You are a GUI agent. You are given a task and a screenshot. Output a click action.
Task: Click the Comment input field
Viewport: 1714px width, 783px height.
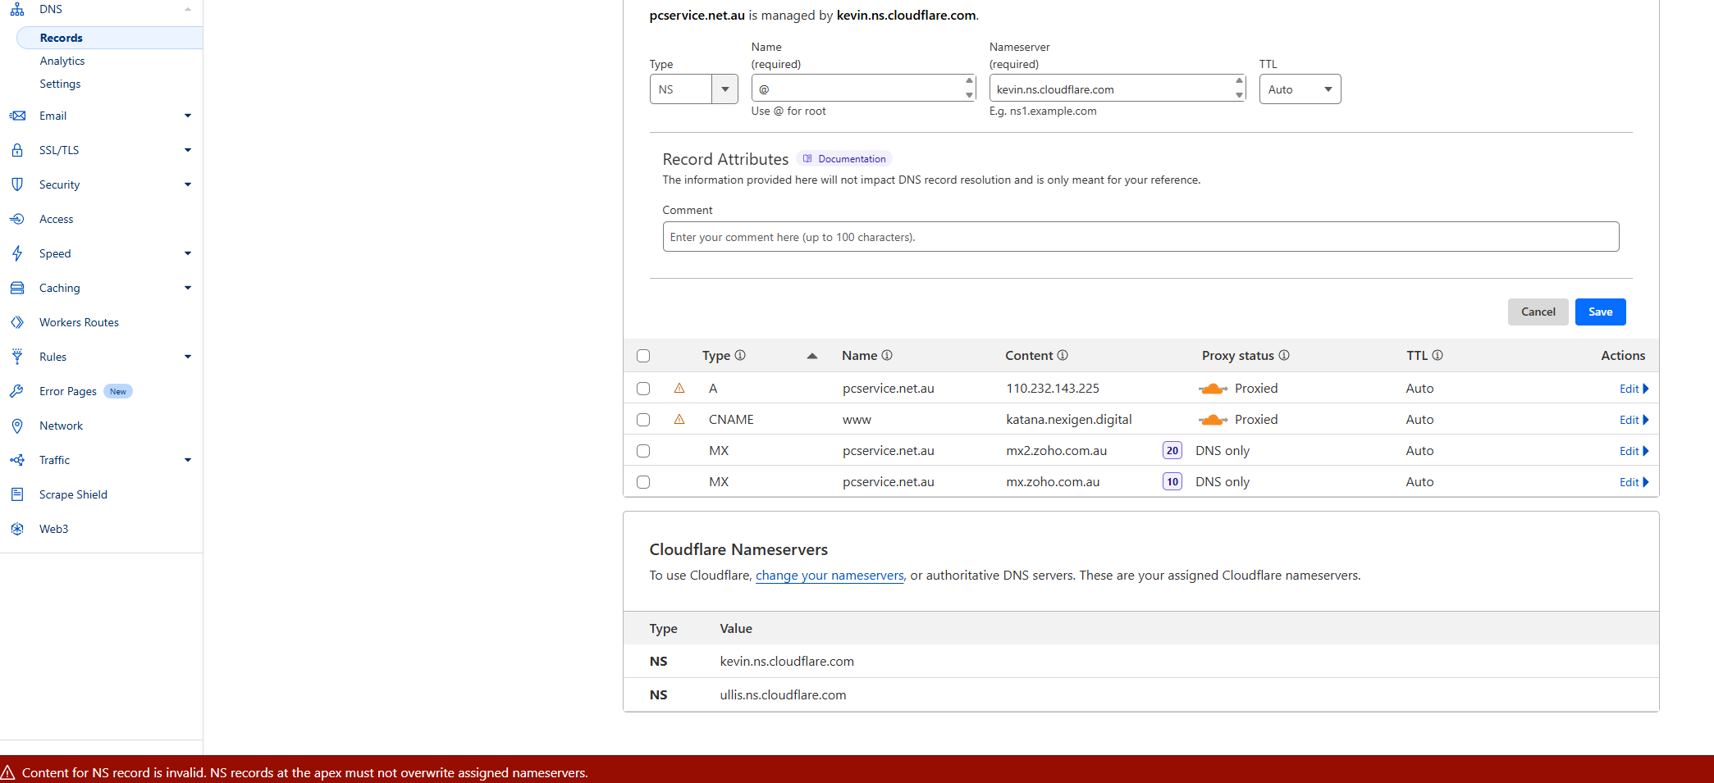point(1140,237)
